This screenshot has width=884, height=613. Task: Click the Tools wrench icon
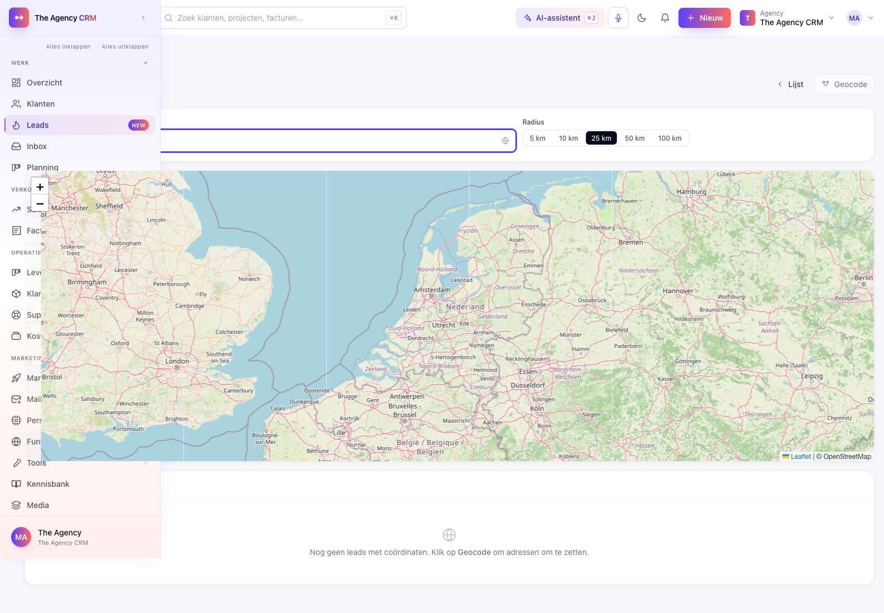[16, 463]
